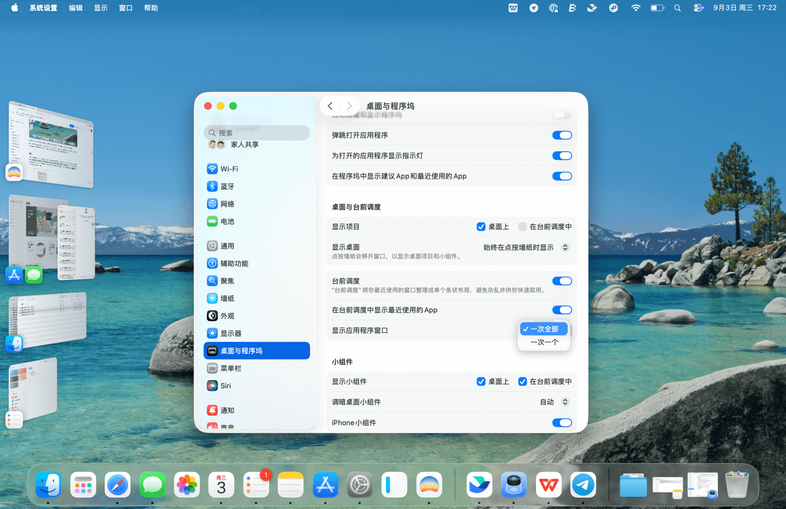Image resolution: width=786 pixels, height=509 pixels.
Task: Click Control Center icon in menu bar
Action: point(698,8)
